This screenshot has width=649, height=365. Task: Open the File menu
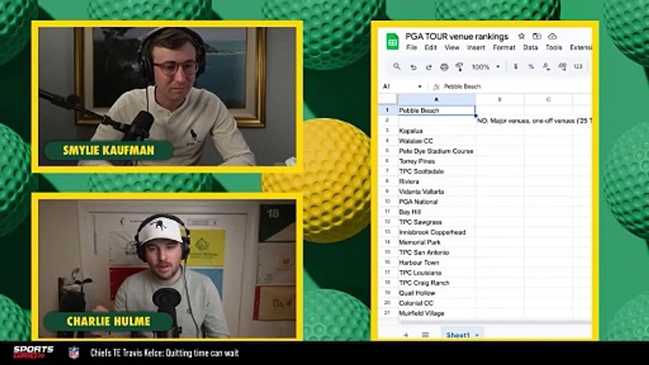point(412,48)
